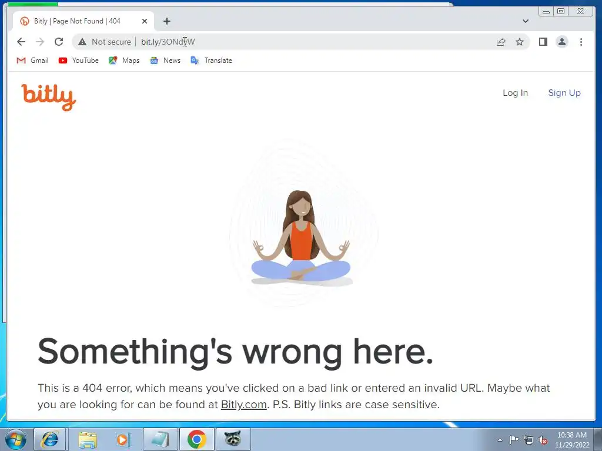The width and height of the screenshot is (602, 451).
Task: Click the Sign Up link
Action: click(x=564, y=93)
